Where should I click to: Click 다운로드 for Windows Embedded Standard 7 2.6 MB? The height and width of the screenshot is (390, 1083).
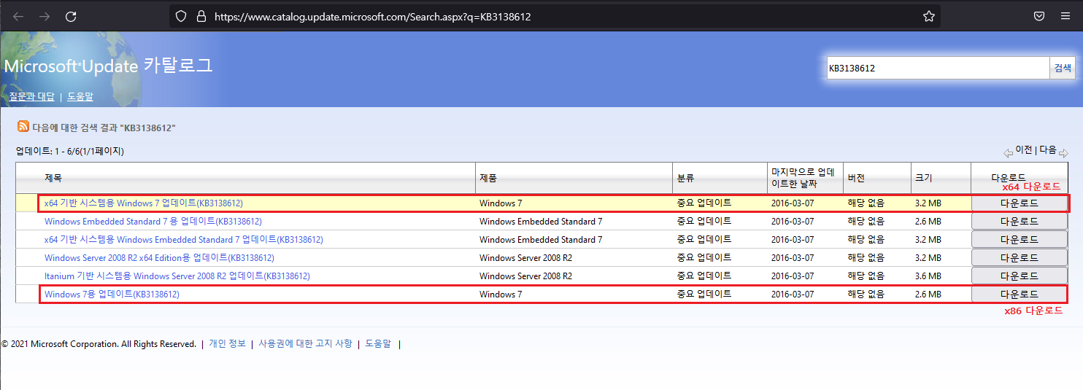(x=1019, y=221)
